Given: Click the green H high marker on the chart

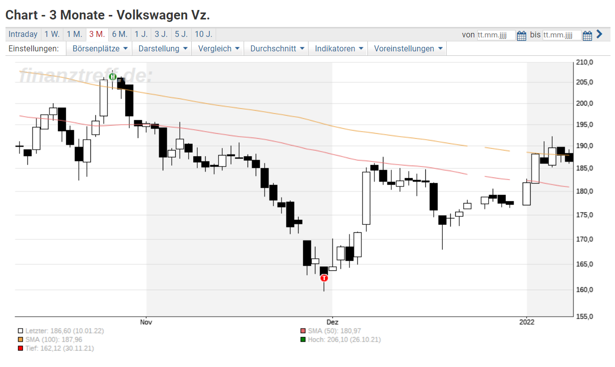Looking at the screenshot, I should (112, 77).
